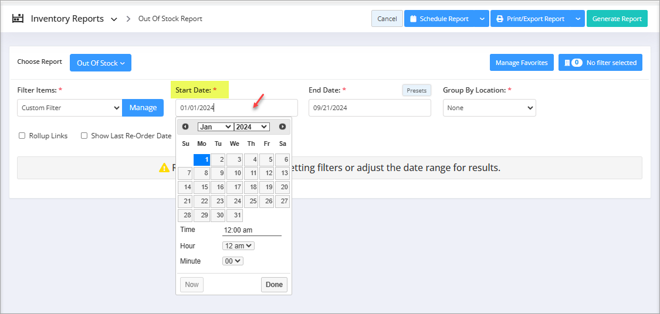The image size is (660, 314).
Task: Open the Minute dropdown showing 00
Action: (233, 261)
